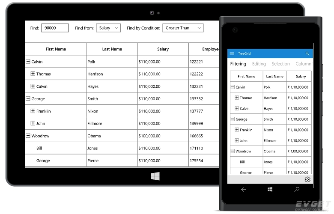The height and width of the screenshot is (214, 334).
Task: Tap the search button at the phone's bottom
Action: (297, 189)
